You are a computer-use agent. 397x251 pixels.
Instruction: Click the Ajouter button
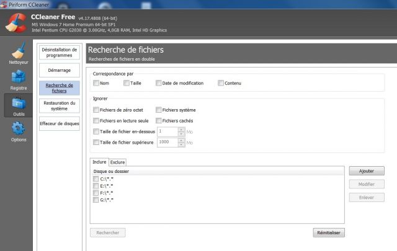pyautogui.click(x=367, y=171)
